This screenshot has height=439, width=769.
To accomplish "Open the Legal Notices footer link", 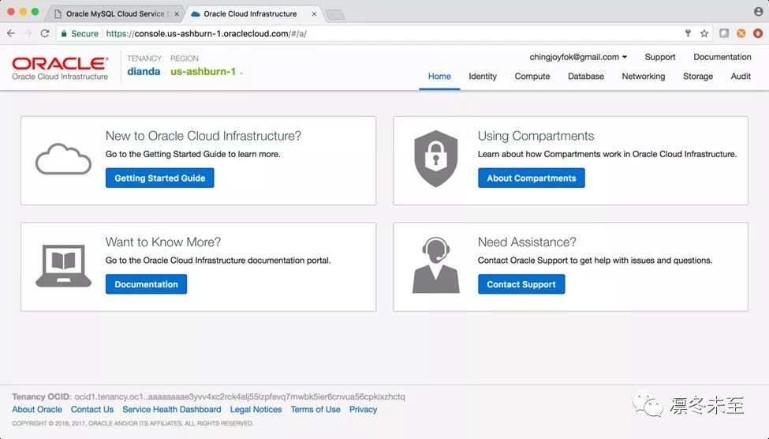I will point(256,410).
